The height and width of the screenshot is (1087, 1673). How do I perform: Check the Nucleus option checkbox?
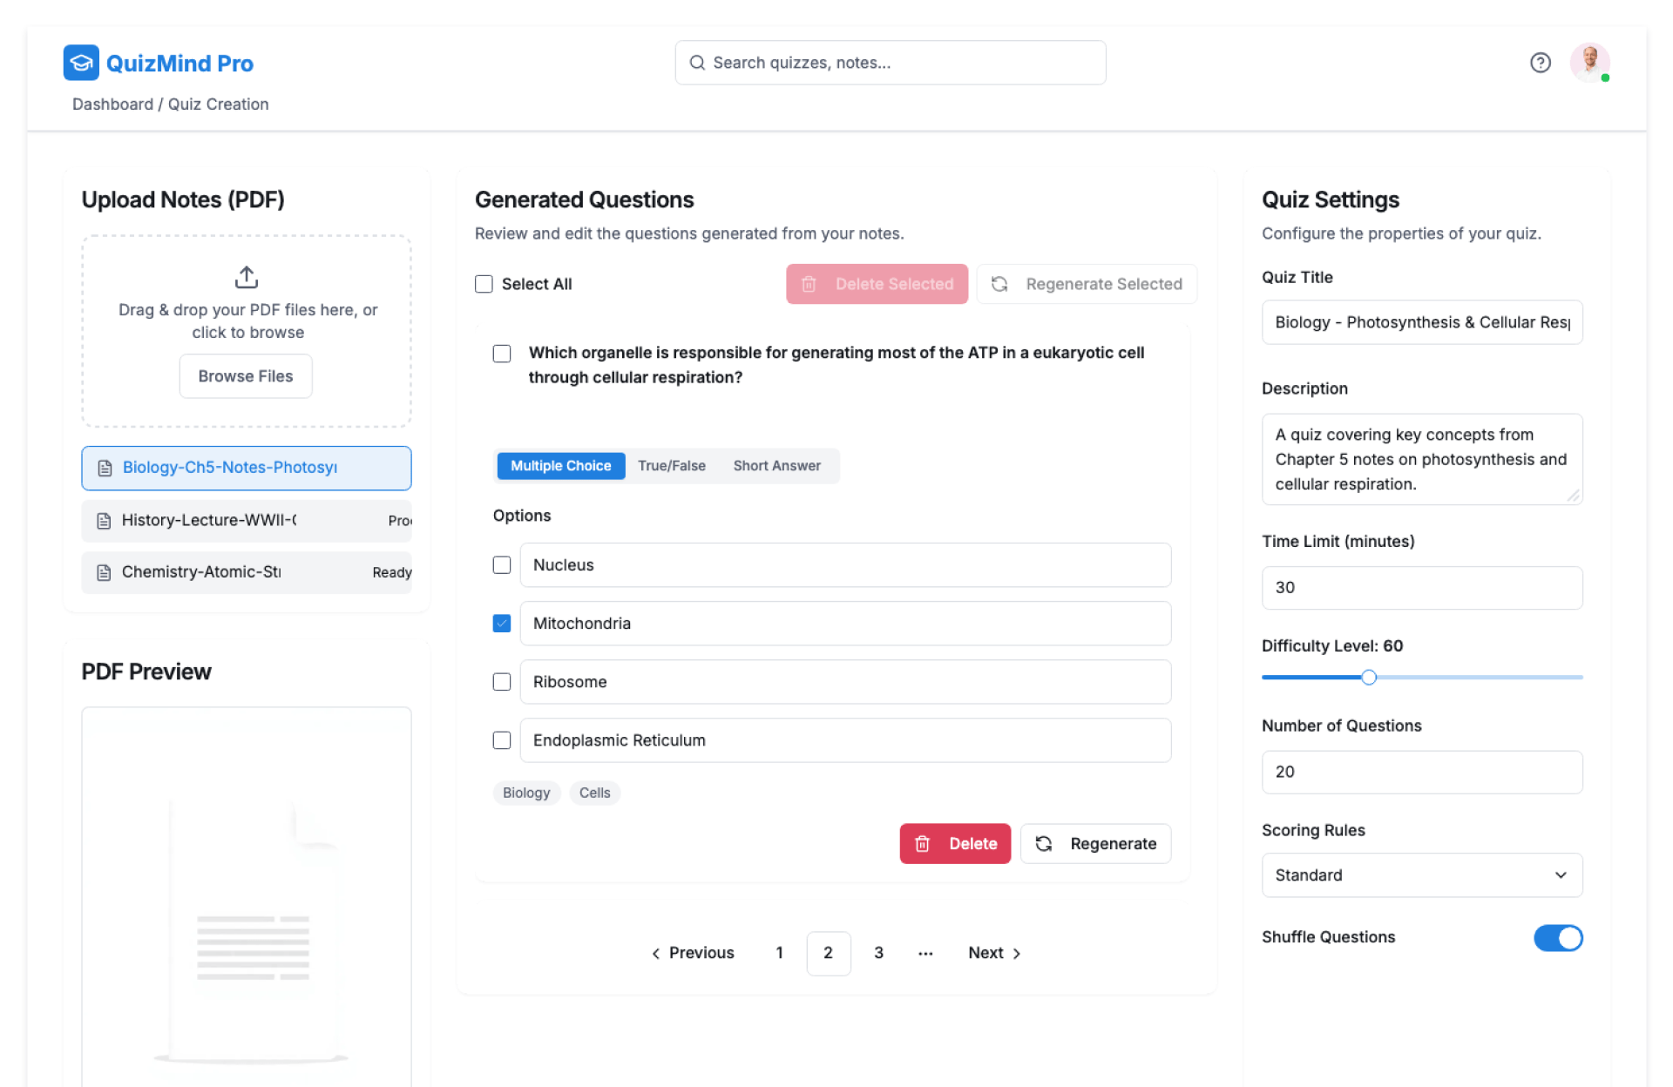502,564
